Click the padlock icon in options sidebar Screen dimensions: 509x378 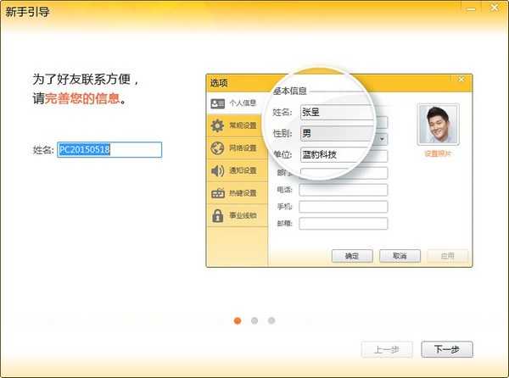(217, 215)
